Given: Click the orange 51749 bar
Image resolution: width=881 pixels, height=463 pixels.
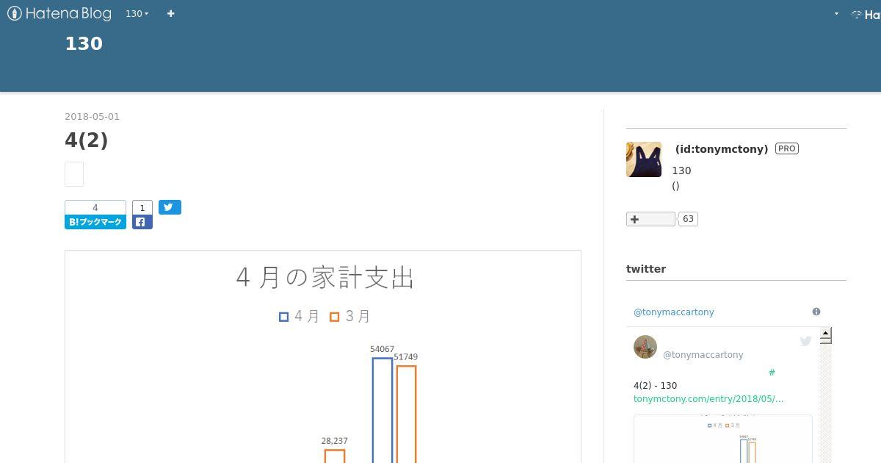Looking at the screenshot, I should [x=407, y=414].
